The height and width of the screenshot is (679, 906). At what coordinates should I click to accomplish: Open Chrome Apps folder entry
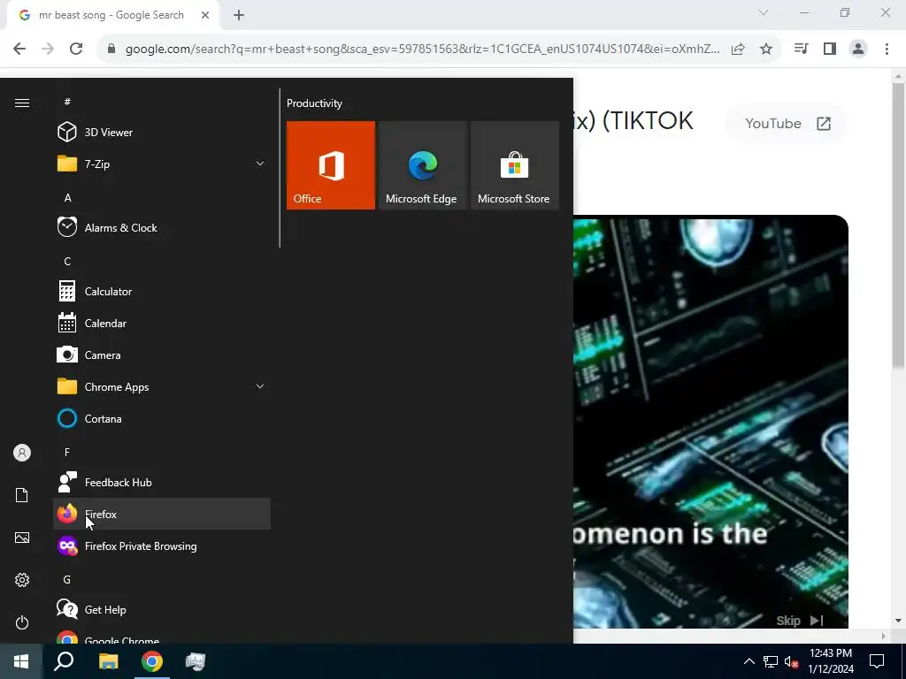[161, 387]
